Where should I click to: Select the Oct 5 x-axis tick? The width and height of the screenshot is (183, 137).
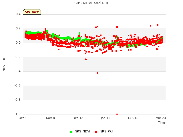(23, 118)
